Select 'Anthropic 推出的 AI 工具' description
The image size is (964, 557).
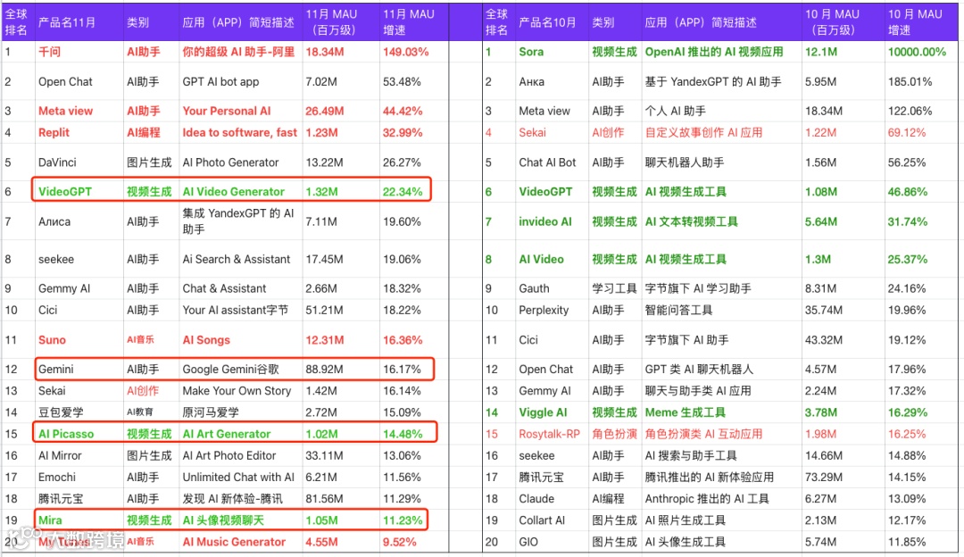[x=706, y=499]
